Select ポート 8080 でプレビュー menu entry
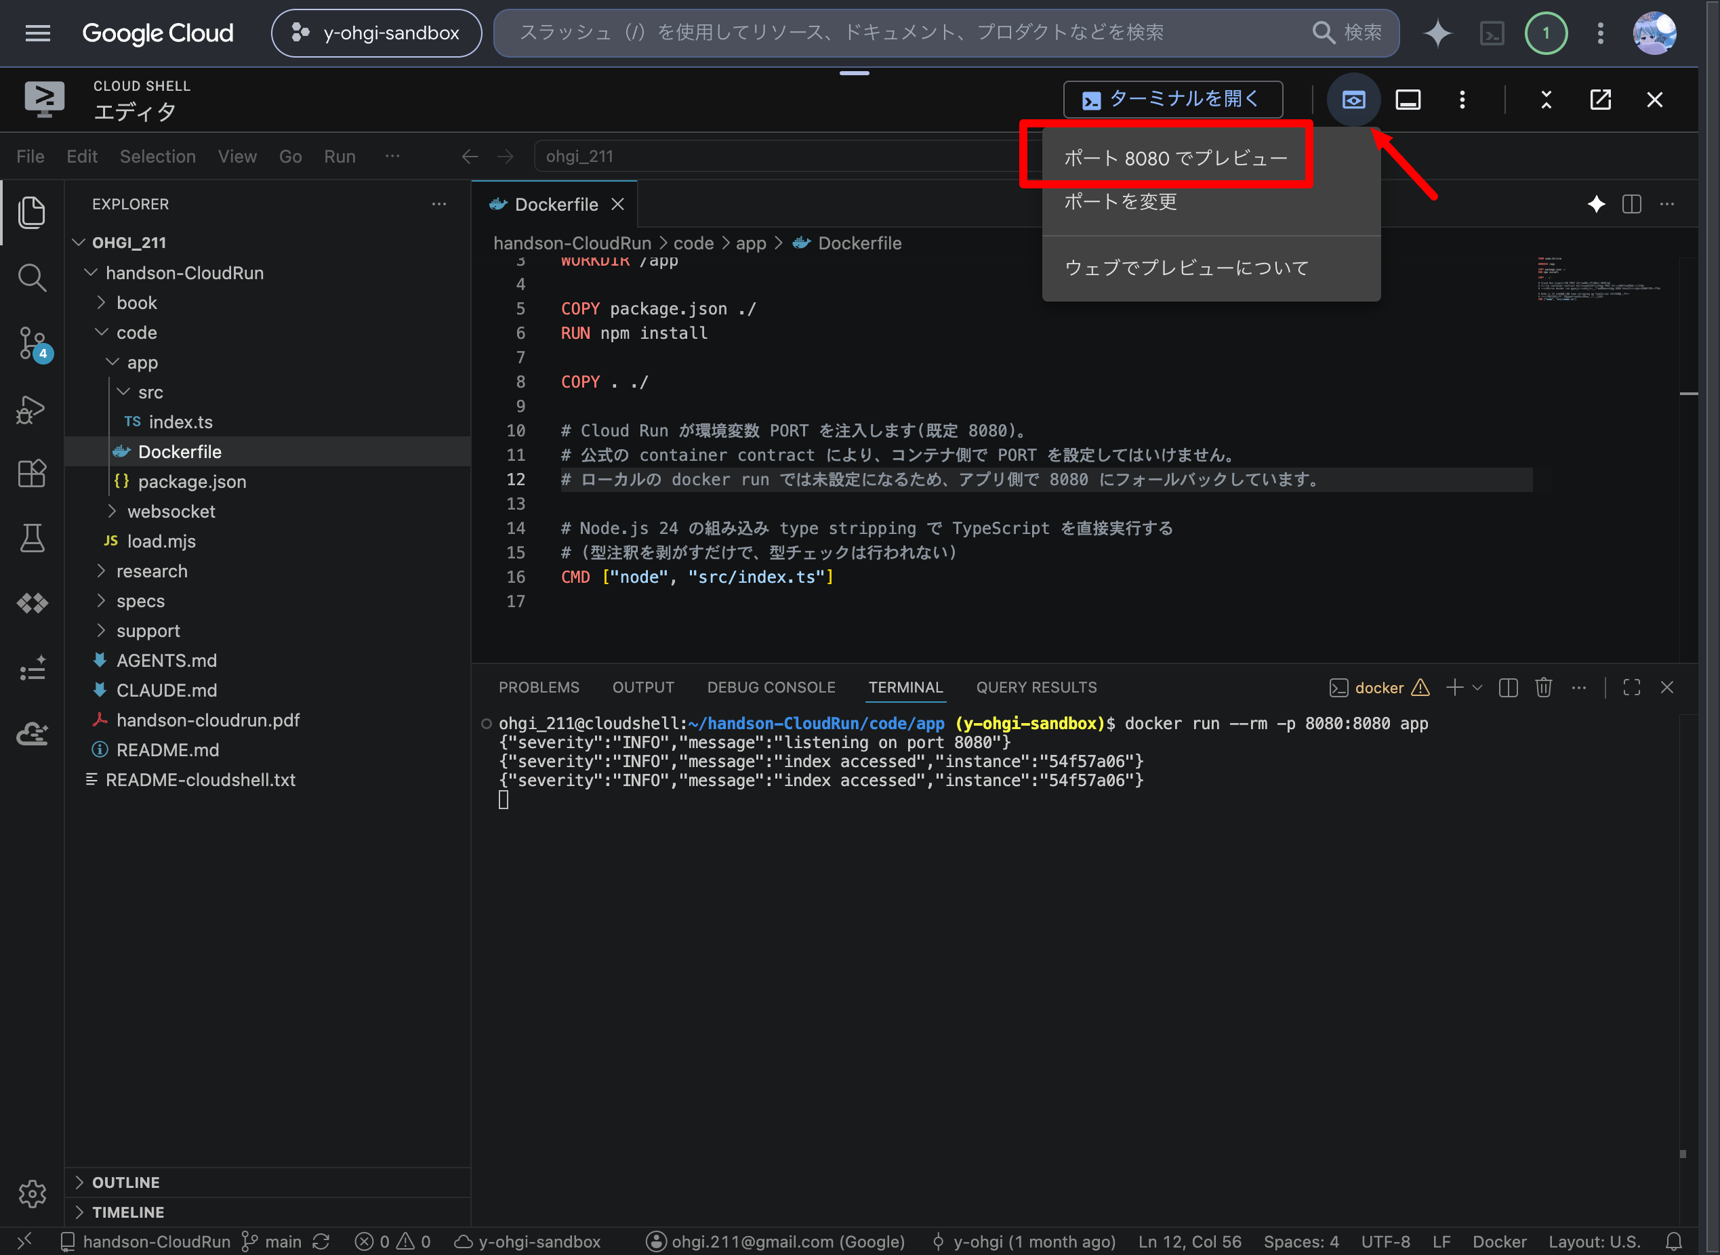 (x=1211, y=158)
